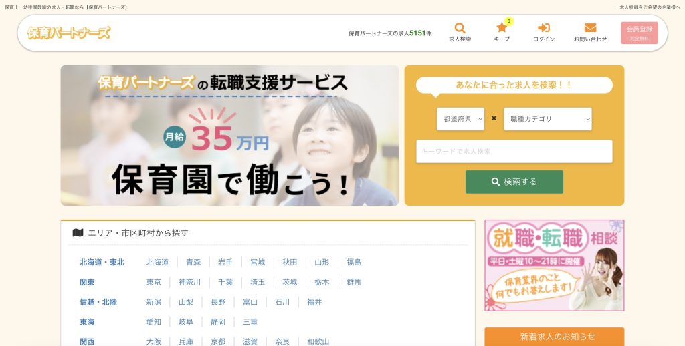The image size is (685, 346).
Task: Click the 新着求人のお知らせ orange header
Action: pos(555,337)
